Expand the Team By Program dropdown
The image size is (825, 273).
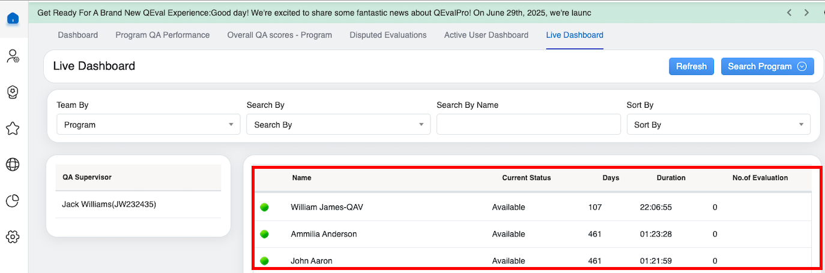point(146,125)
